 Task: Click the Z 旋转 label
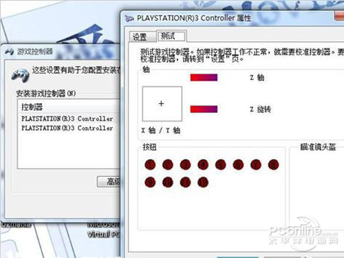(261, 109)
